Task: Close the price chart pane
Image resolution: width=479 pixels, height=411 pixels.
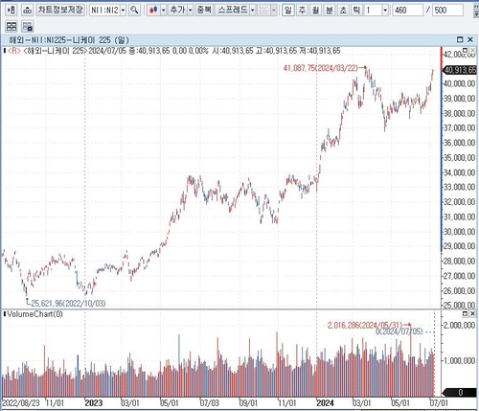Action: (x=472, y=51)
